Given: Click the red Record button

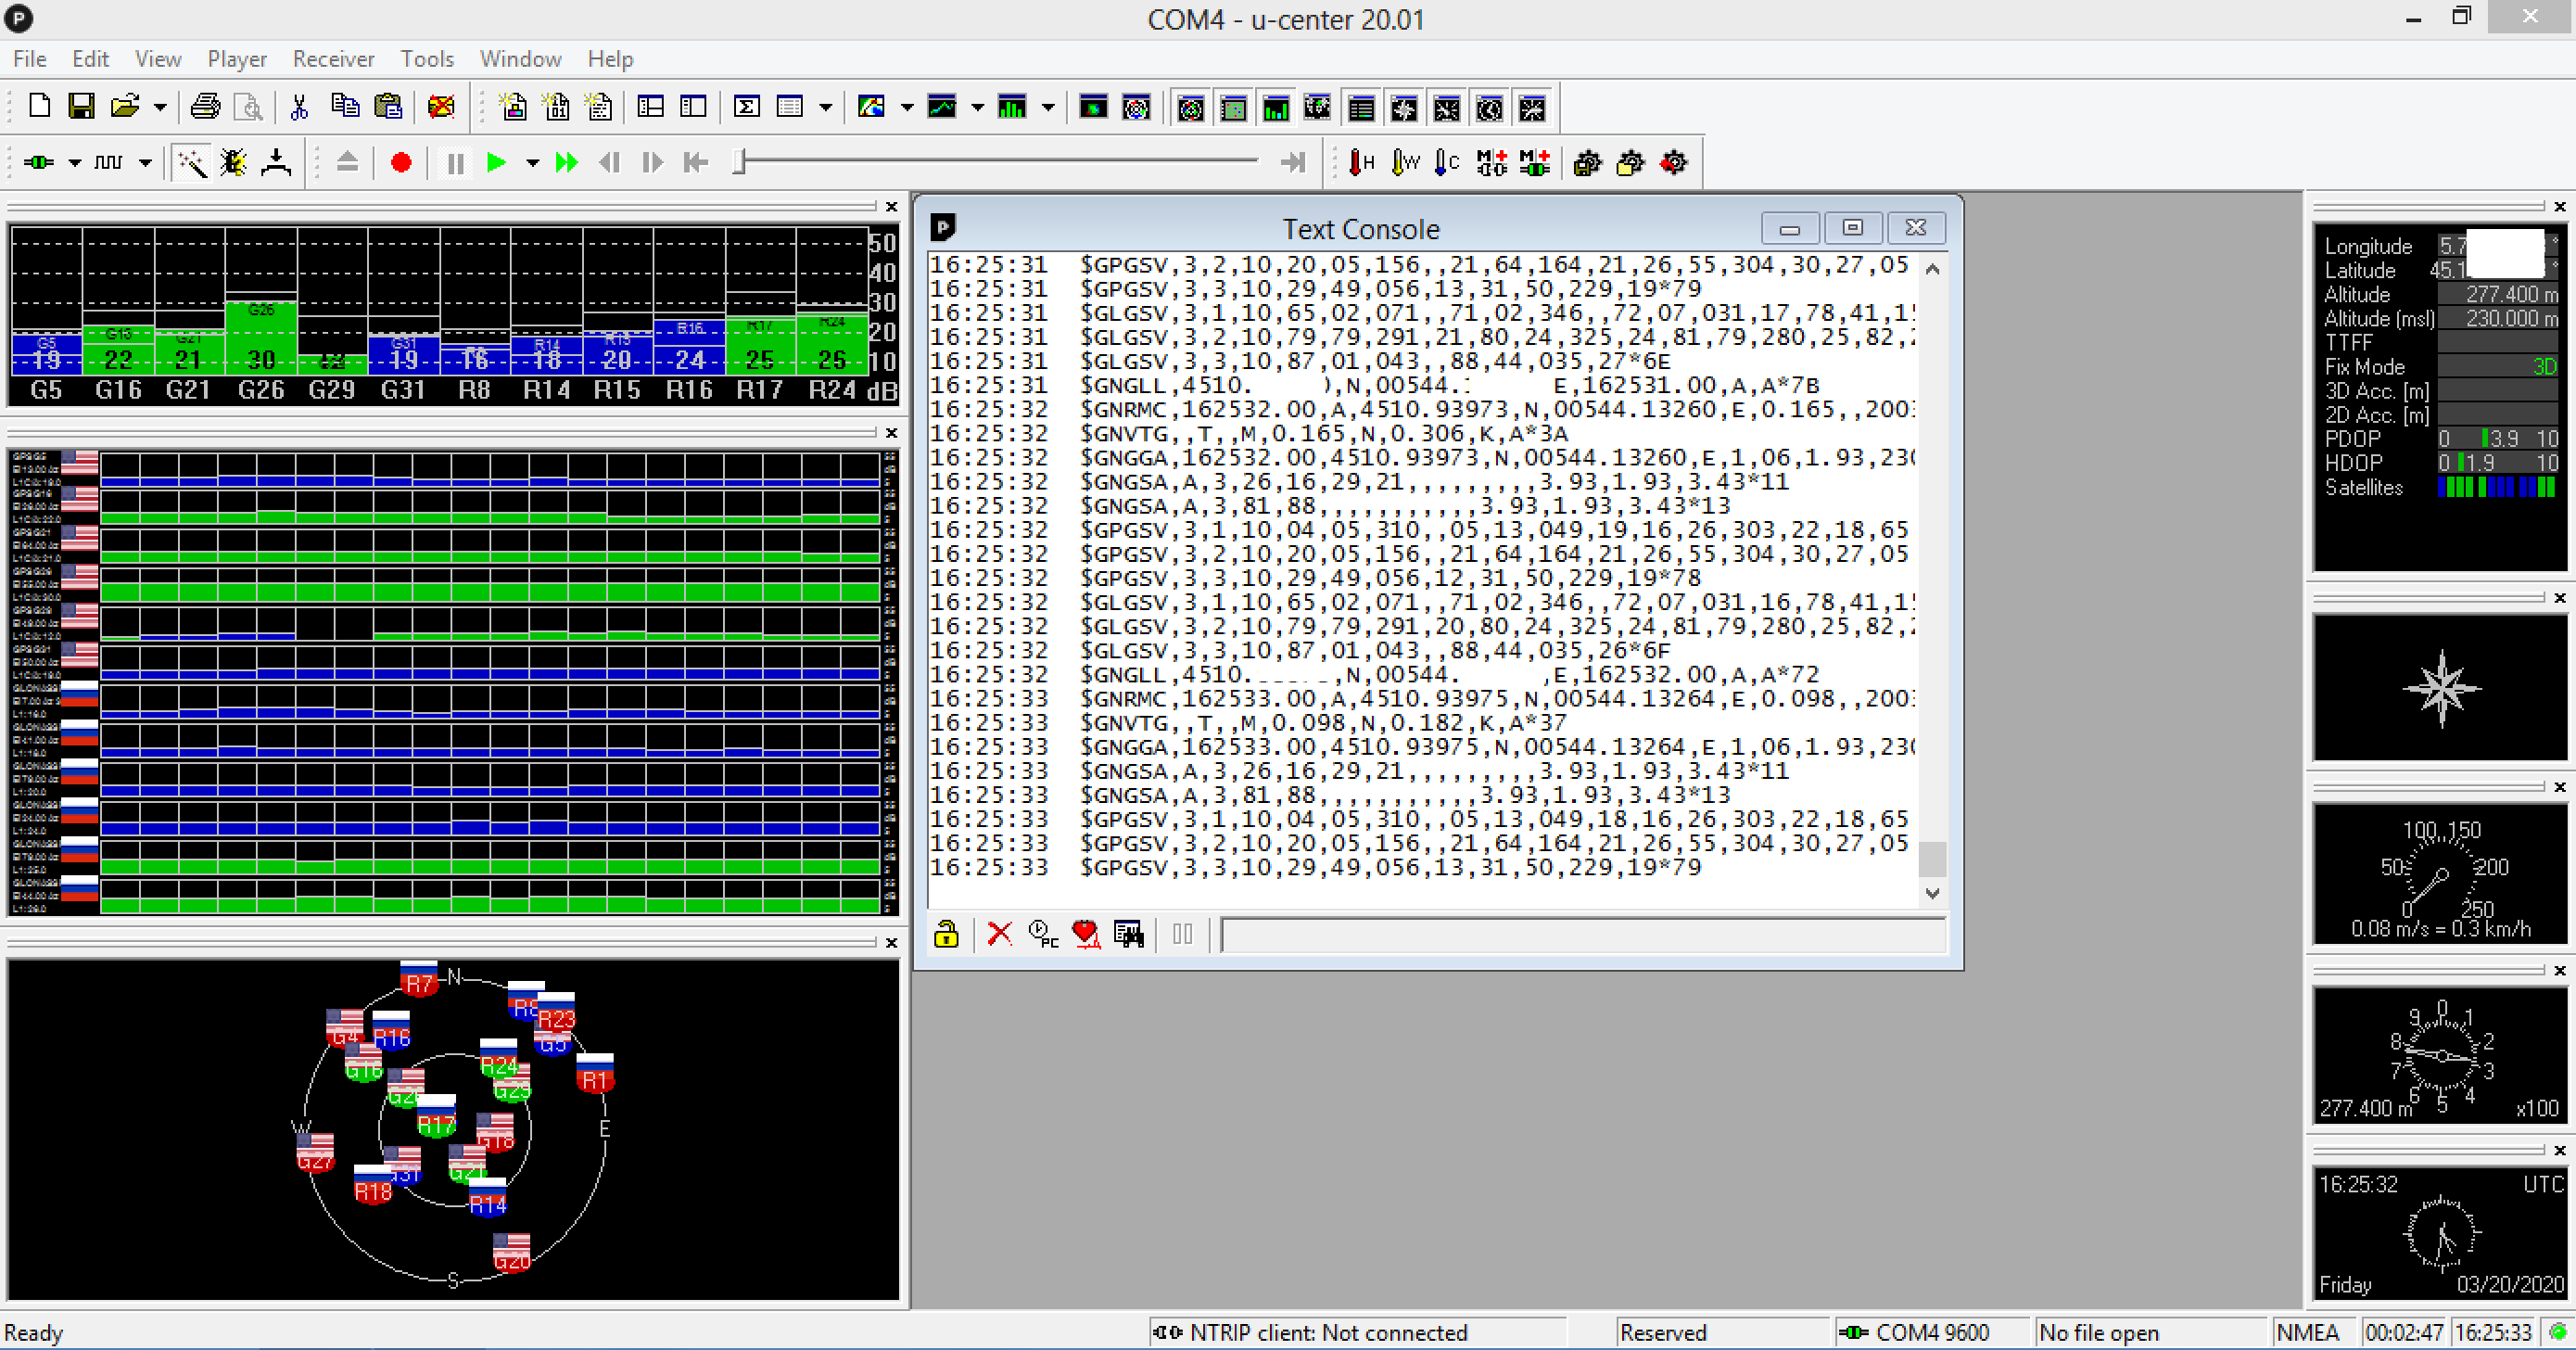Looking at the screenshot, I should coord(401,162).
